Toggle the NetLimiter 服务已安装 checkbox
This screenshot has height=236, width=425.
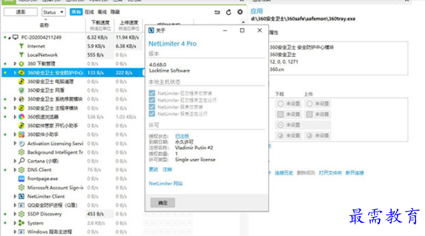[x=152, y=107]
